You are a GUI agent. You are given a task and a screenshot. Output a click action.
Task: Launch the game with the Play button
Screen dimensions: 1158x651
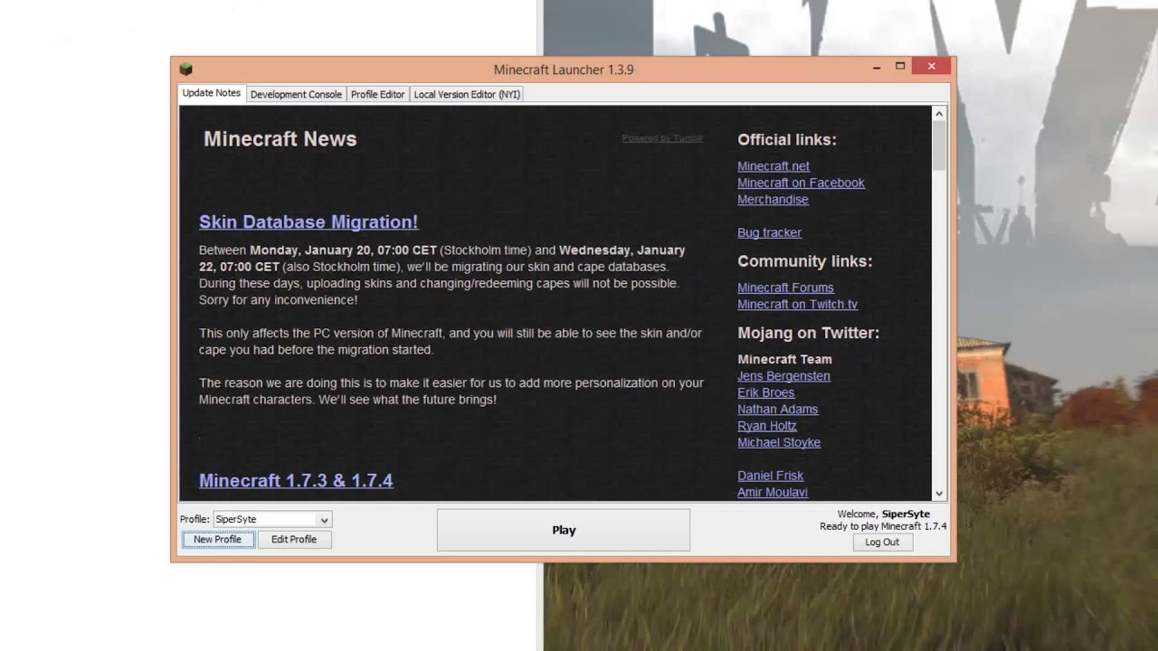564,530
